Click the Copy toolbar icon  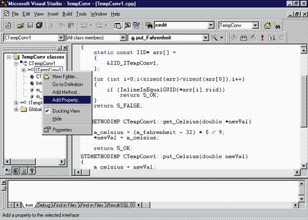point(62,25)
